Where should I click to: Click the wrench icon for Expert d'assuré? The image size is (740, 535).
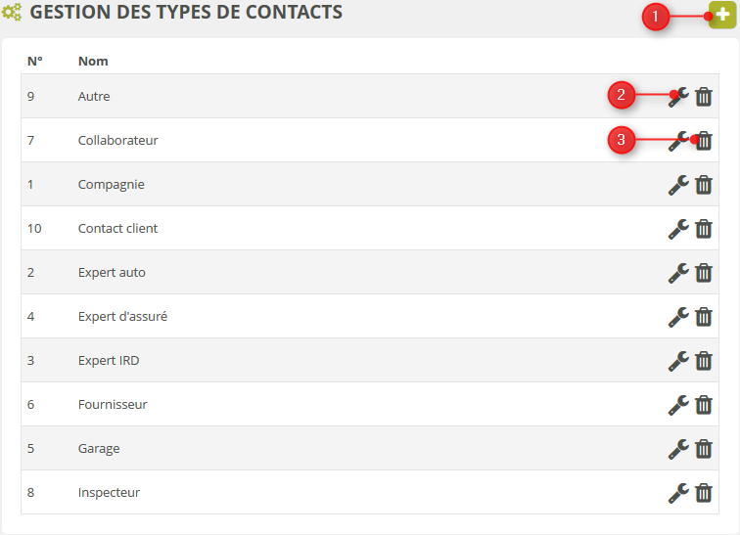[x=678, y=316]
